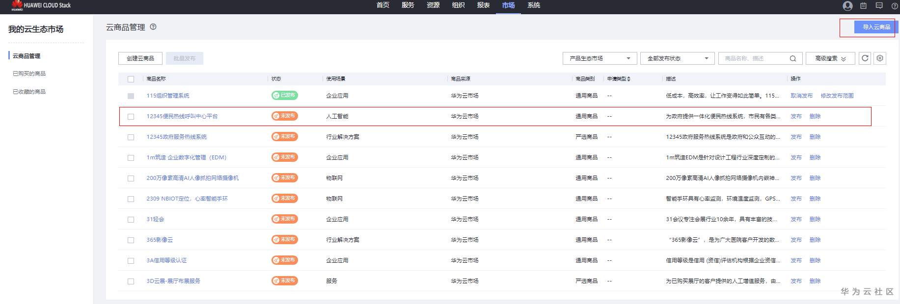Click help icon beside 云商品管理 title
The width and height of the screenshot is (900, 304).
pos(153,27)
